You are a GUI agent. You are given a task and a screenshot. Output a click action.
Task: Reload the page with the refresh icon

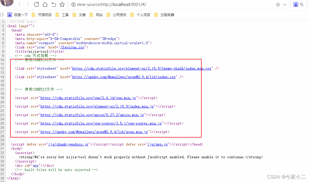(x=36, y=5)
